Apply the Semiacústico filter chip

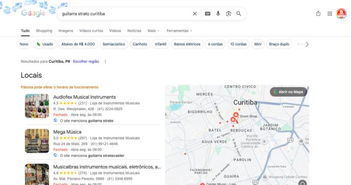click(114, 44)
